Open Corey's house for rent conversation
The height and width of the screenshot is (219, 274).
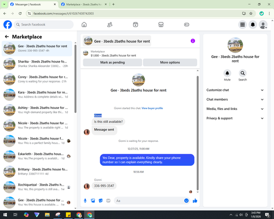[x=37, y=79]
